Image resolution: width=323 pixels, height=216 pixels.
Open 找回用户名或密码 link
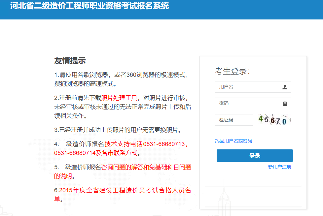[233, 141]
